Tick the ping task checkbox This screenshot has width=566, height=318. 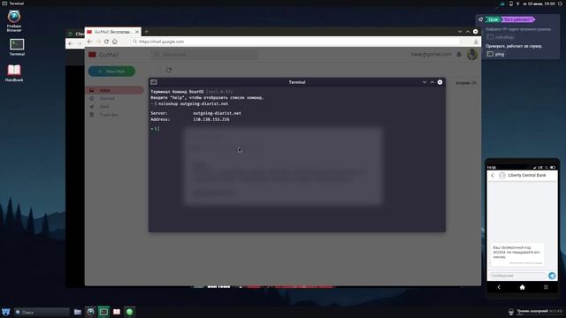click(490, 54)
